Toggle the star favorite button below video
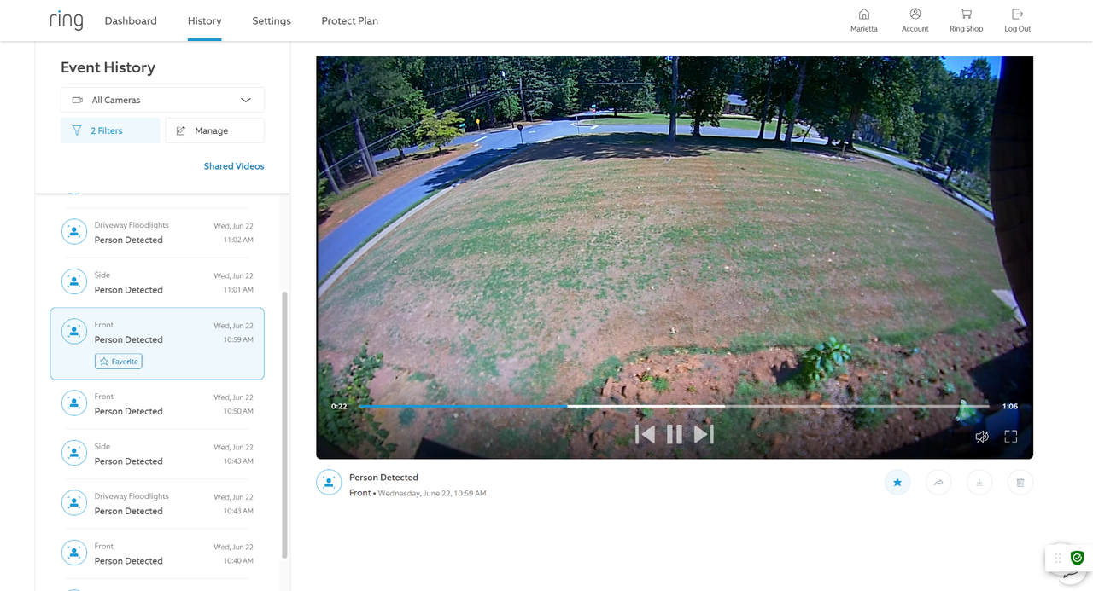The height and width of the screenshot is (591, 1093). coord(897,483)
